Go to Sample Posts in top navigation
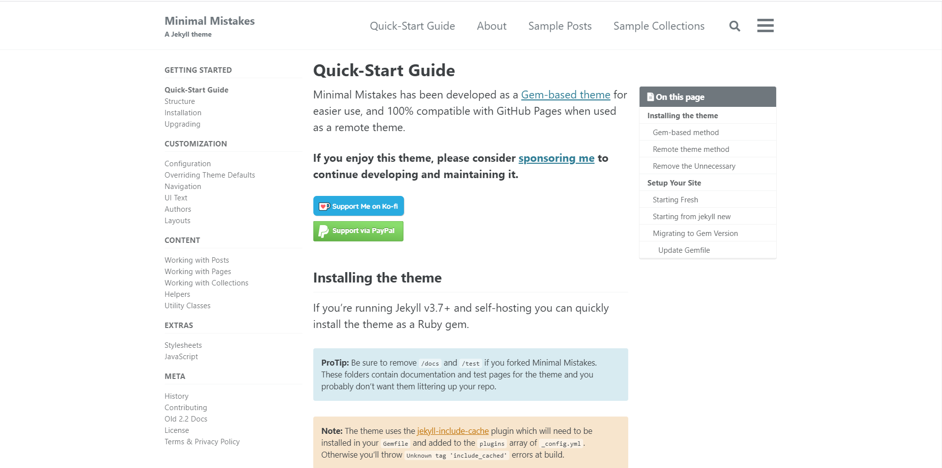Screen dimensions: 942x468 559,26
